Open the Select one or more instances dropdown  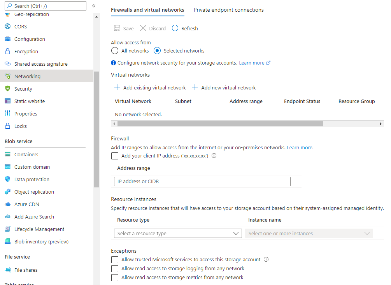pos(309,233)
